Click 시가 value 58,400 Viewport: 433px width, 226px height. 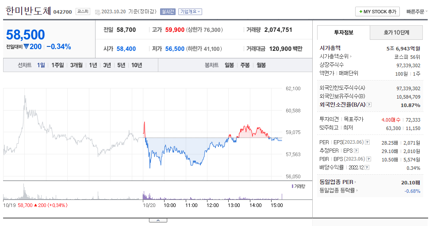[x=126, y=49]
